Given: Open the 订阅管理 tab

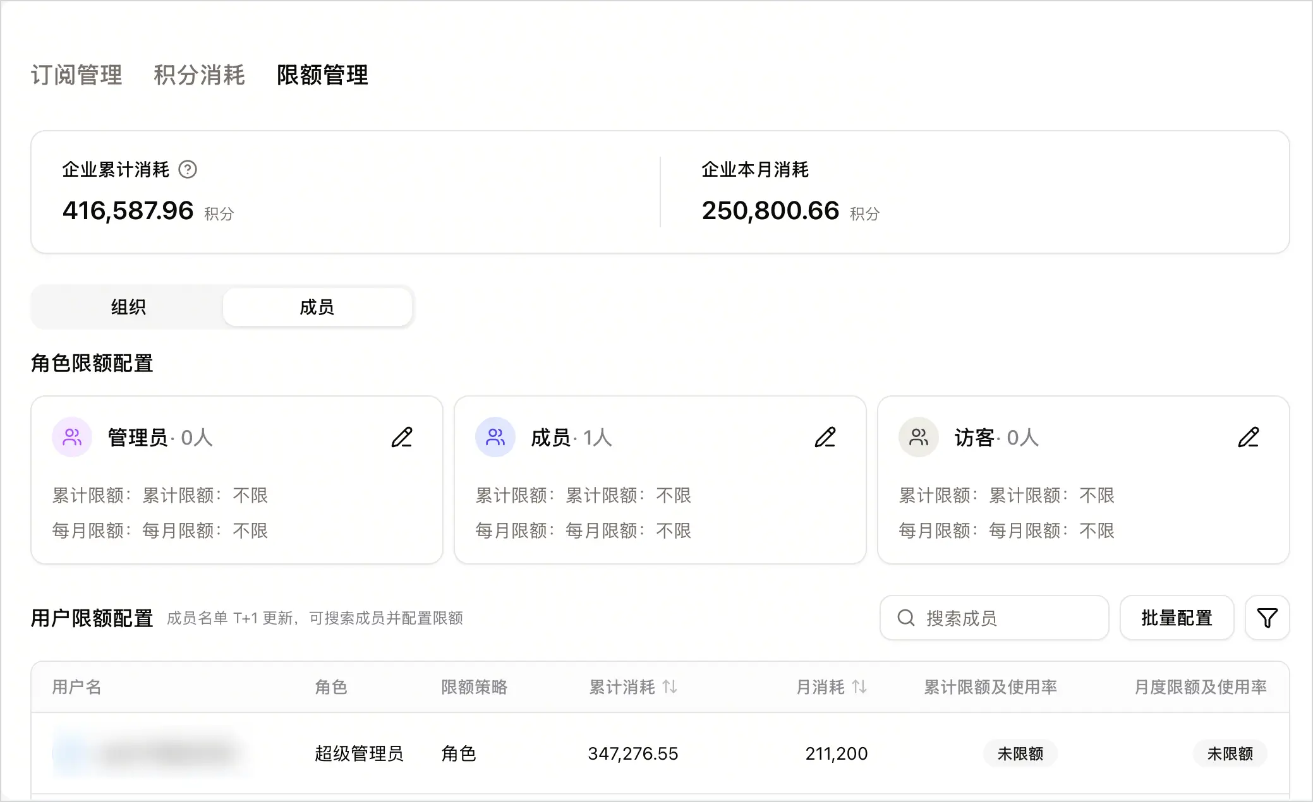Looking at the screenshot, I should tap(76, 75).
